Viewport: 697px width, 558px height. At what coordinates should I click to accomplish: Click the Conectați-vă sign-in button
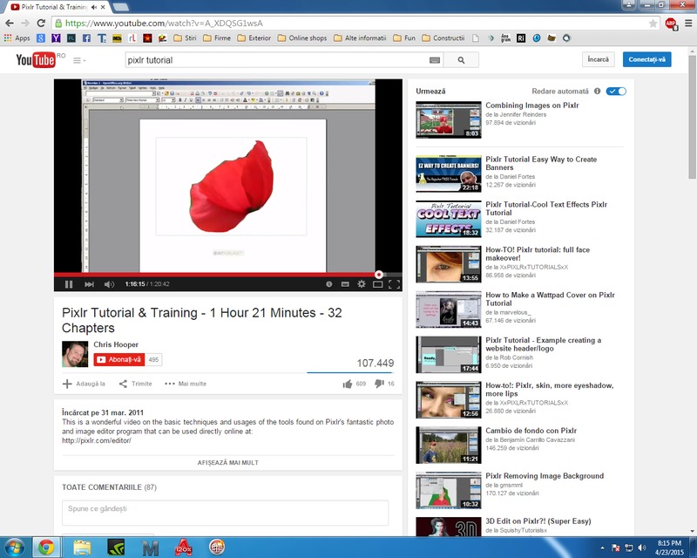coord(646,59)
